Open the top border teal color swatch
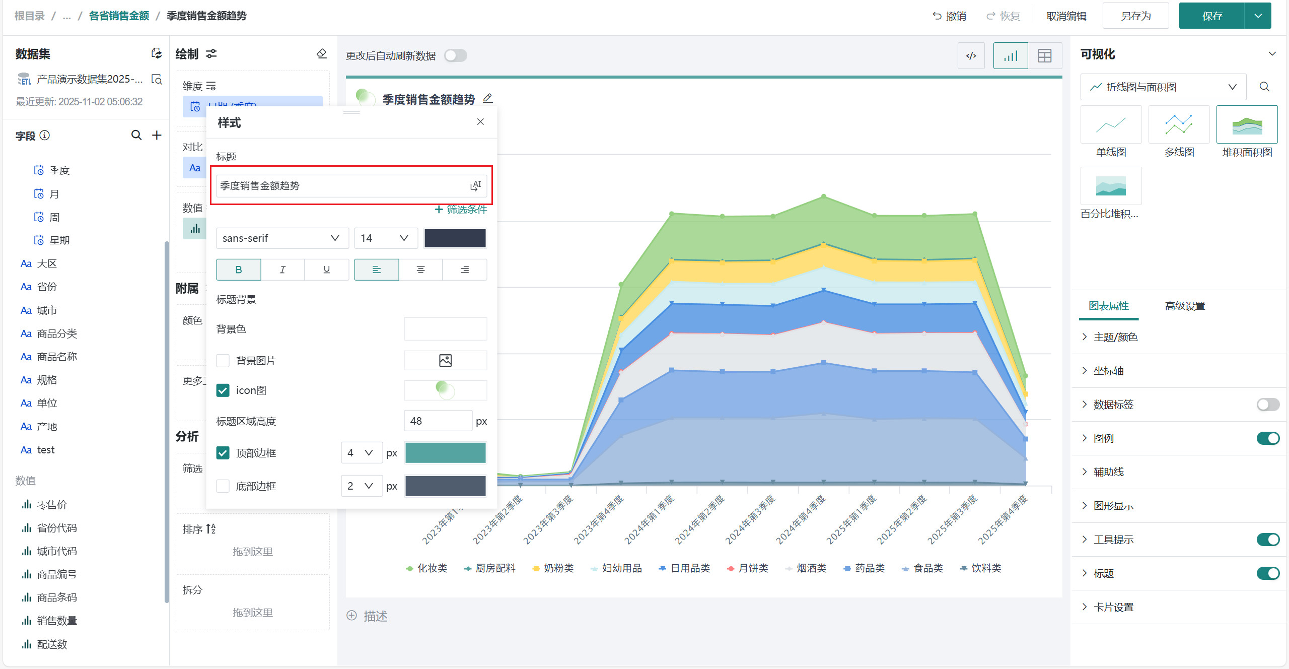Image resolution: width=1289 pixels, height=669 pixels. pos(445,453)
